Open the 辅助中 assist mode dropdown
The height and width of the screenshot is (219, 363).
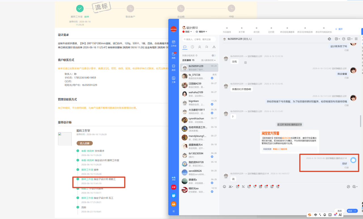pos(201,32)
